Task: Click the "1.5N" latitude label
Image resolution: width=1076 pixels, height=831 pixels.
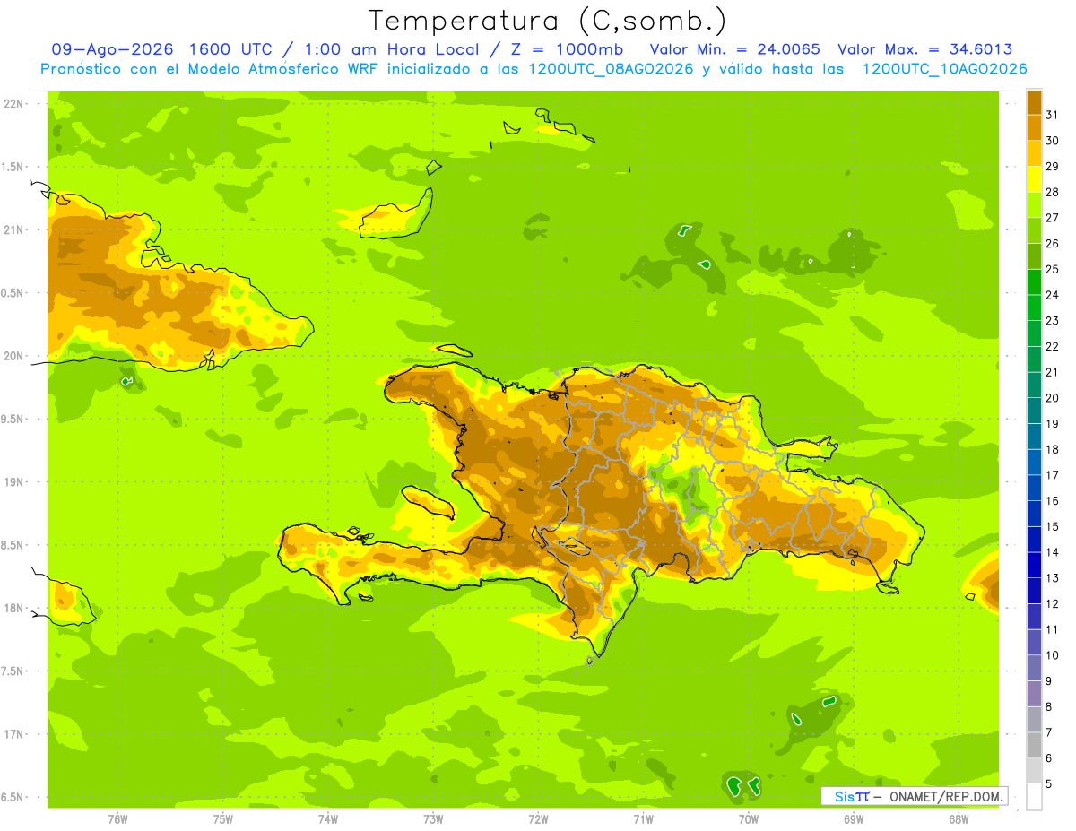Action: (x=13, y=167)
